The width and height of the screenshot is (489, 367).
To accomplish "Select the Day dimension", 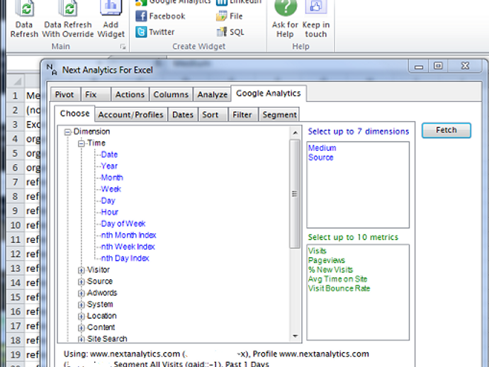I will [108, 201].
